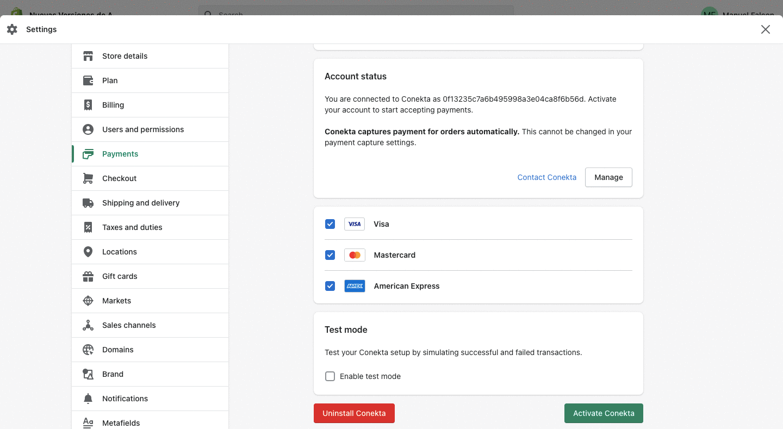Uncheck the Mastercard checkbox
This screenshot has height=429, width=783.
tap(330, 255)
